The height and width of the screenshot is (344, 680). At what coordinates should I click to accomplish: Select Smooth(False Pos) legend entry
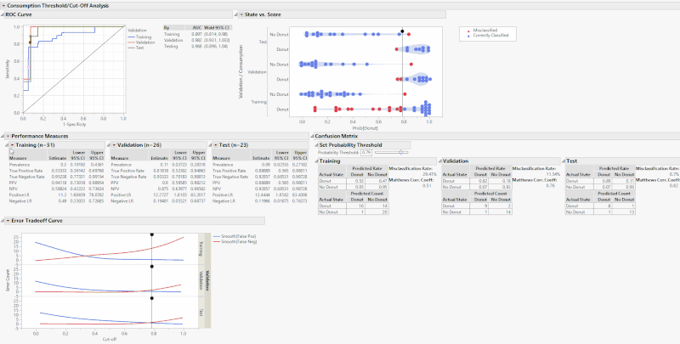point(235,236)
